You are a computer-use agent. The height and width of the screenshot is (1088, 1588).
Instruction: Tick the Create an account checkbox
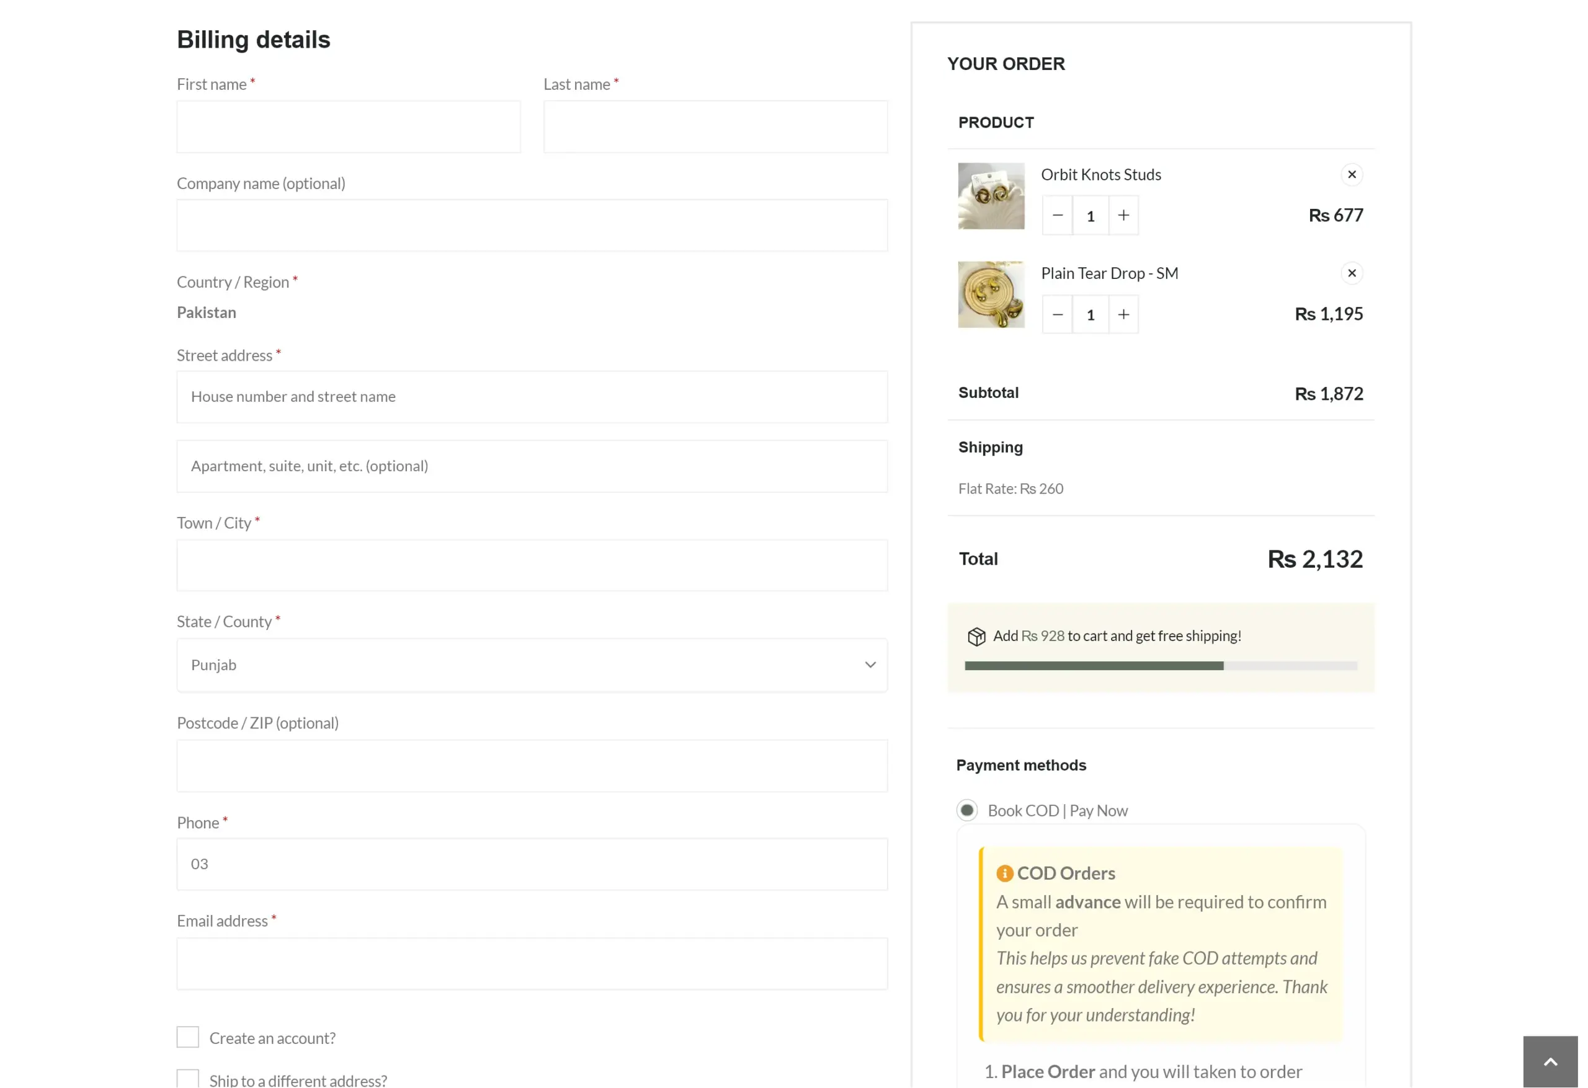click(188, 1037)
